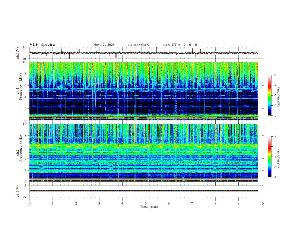Click the ch.1 spectrogram color scale bar
The height and width of the screenshot is (228, 295).
coord(270,95)
